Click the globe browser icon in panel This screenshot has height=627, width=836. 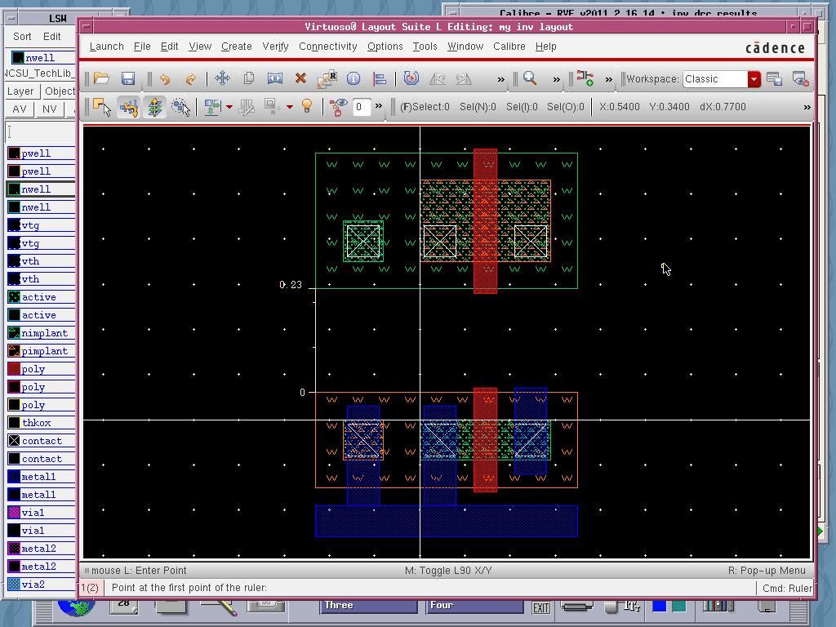76,607
